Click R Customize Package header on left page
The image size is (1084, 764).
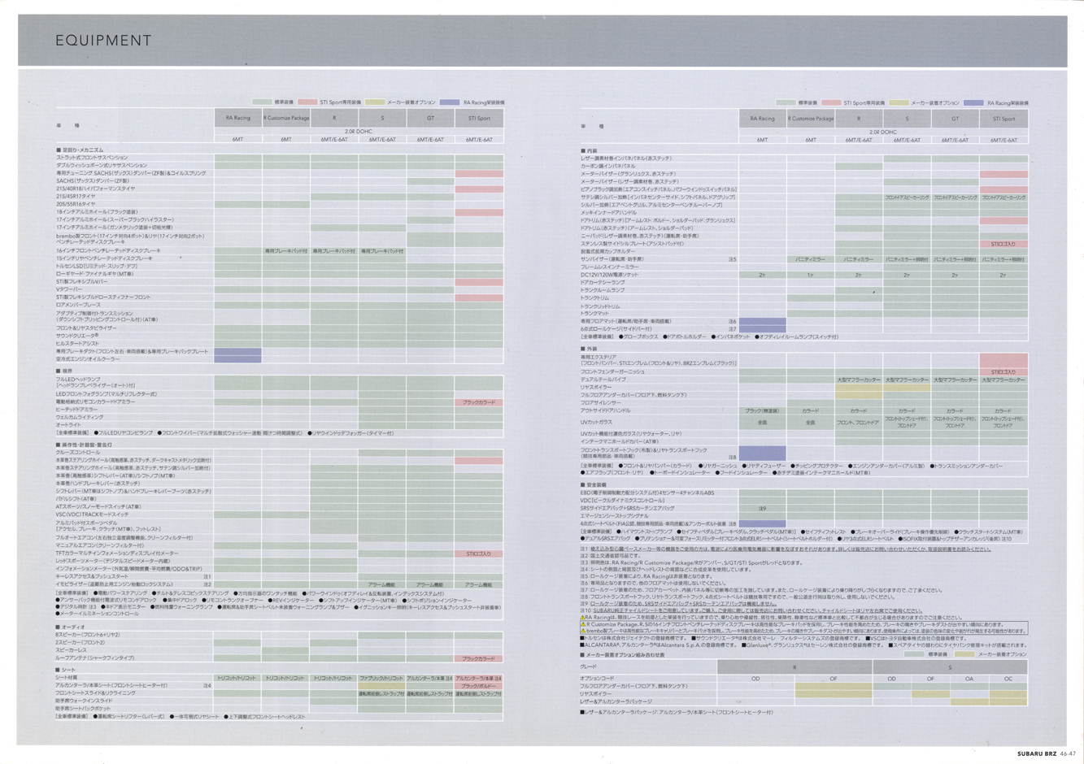tap(286, 118)
